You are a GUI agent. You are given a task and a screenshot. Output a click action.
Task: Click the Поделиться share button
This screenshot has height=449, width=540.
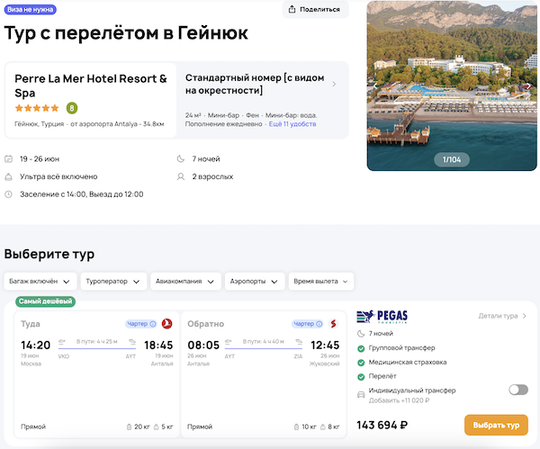pyautogui.click(x=316, y=10)
